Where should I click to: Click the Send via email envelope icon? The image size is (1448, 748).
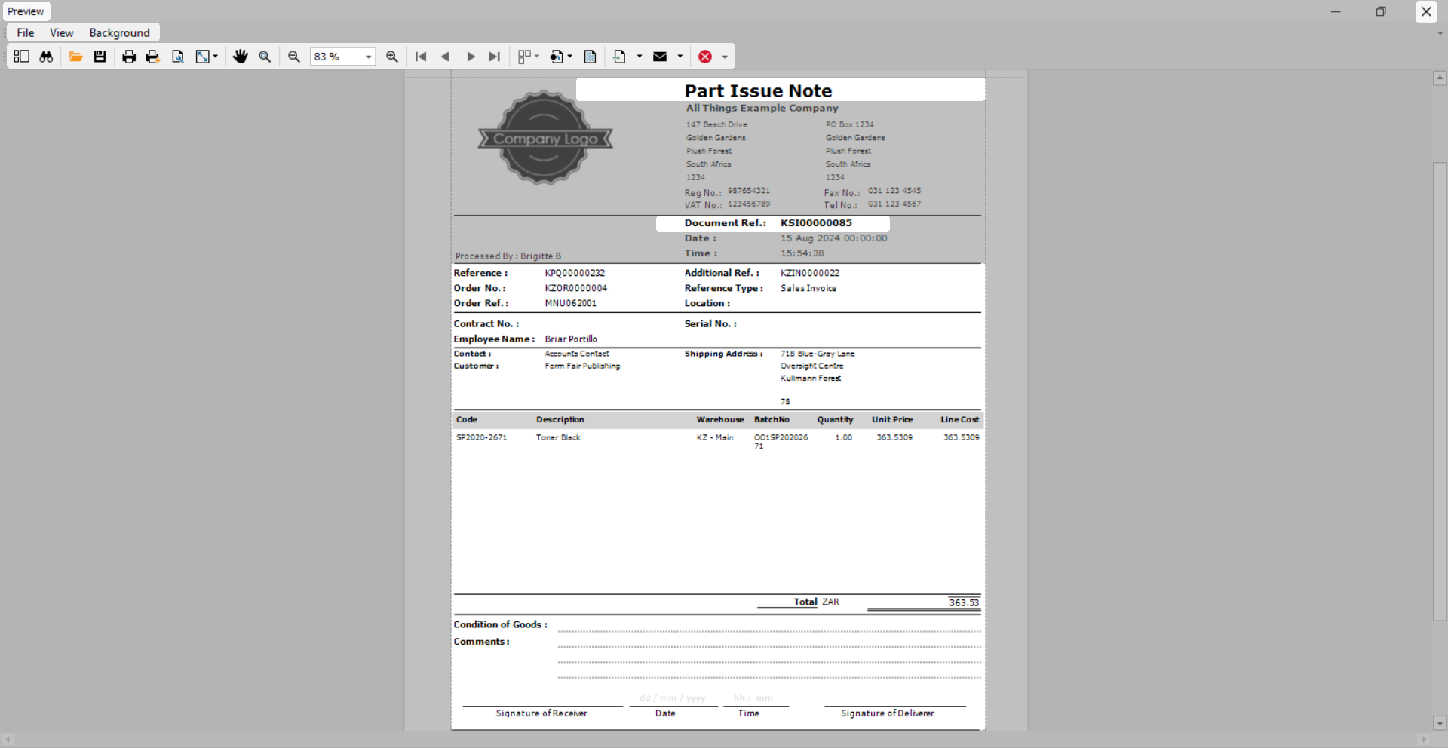(x=660, y=57)
